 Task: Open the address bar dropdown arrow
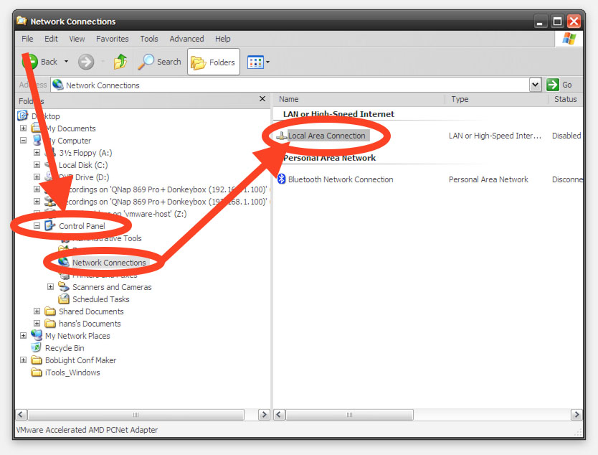tap(535, 85)
